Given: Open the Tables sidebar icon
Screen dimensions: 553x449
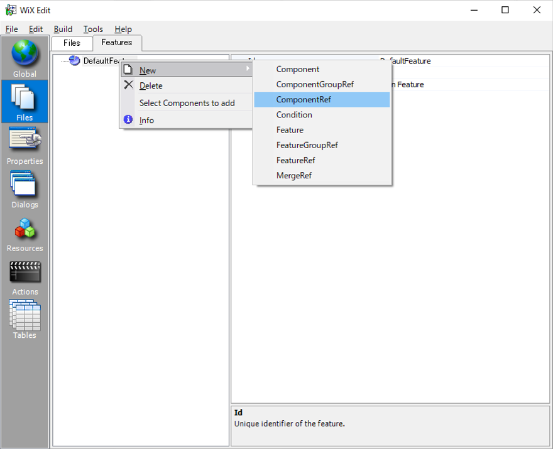Looking at the screenshot, I should pos(25,315).
